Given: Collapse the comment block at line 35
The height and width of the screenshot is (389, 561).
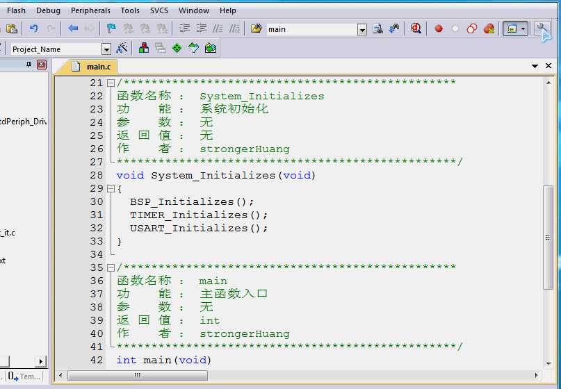Looking at the screenshot, I should (111, 267).
